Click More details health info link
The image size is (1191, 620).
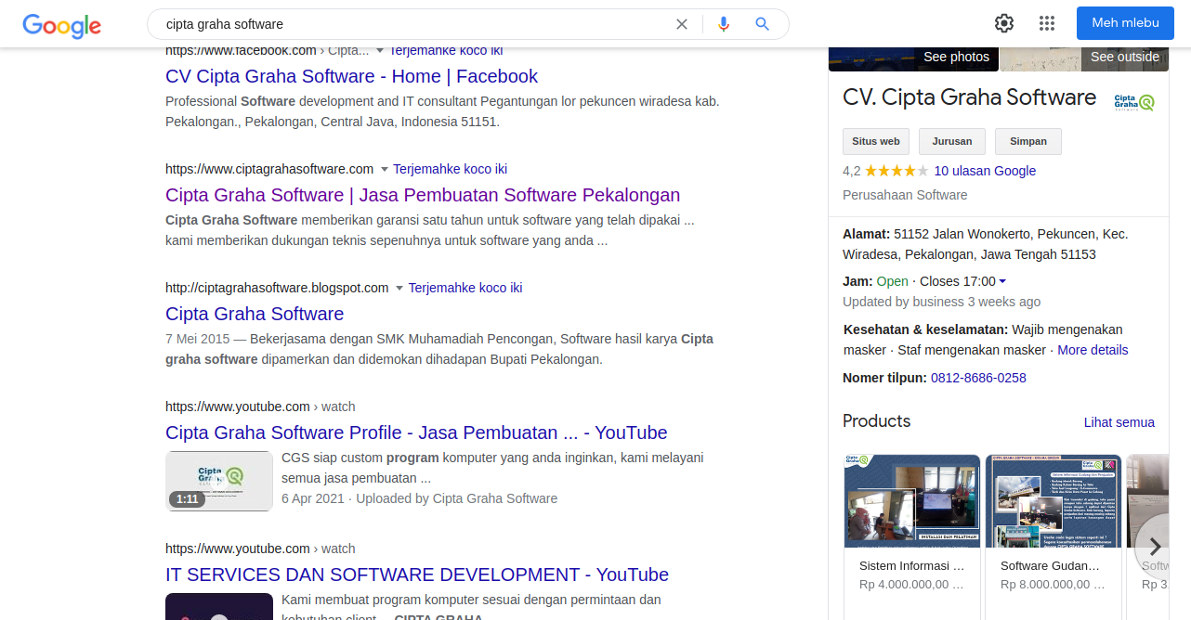click(1093, 350)
